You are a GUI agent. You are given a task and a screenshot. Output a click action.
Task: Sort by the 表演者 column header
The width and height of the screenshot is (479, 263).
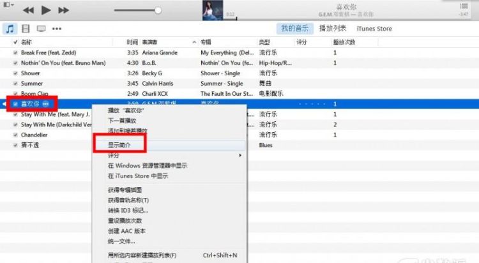coord(149,42)
